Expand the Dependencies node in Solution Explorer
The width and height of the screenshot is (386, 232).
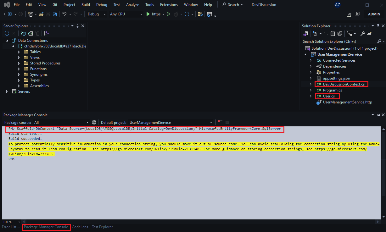click(311, 66)
